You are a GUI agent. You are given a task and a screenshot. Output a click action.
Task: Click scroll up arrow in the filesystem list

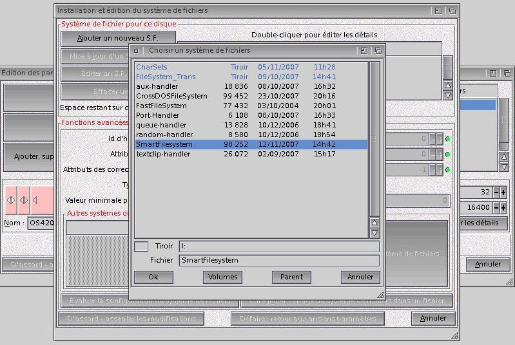(448, 86)
